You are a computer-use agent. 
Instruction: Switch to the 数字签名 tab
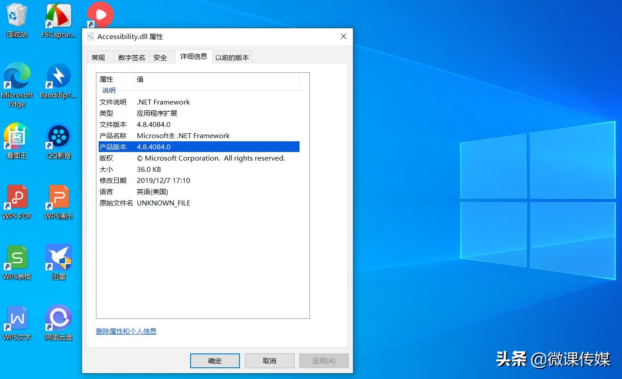click(x=131, y=57)
